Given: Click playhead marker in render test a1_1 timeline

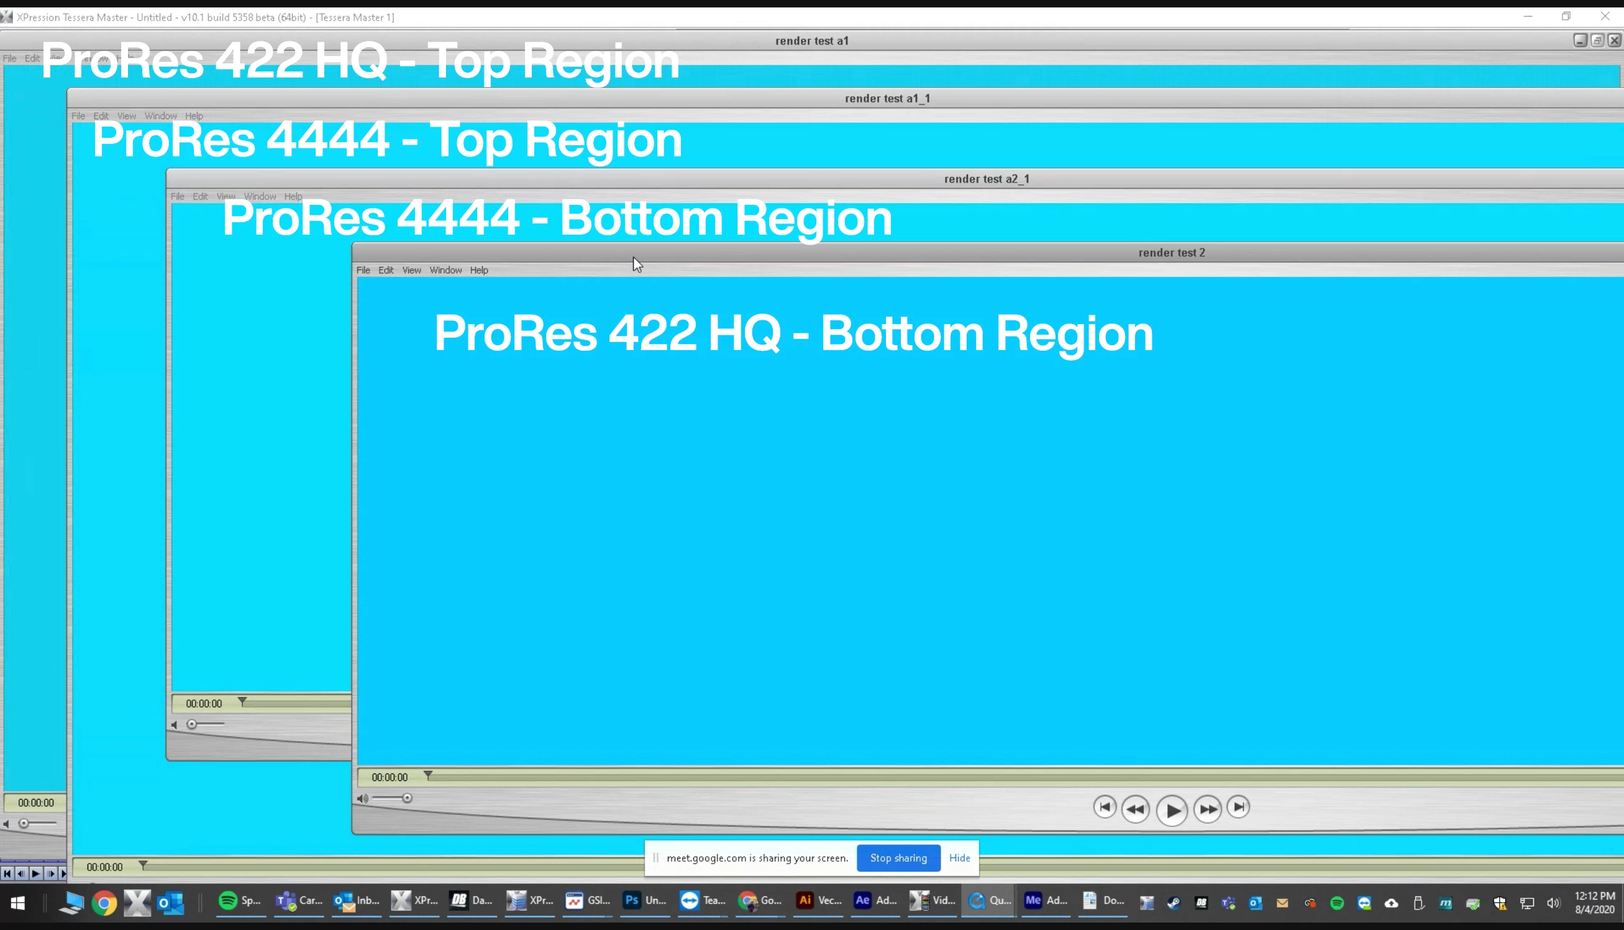Looking at the screenshot, I should (x=143, y=865).
